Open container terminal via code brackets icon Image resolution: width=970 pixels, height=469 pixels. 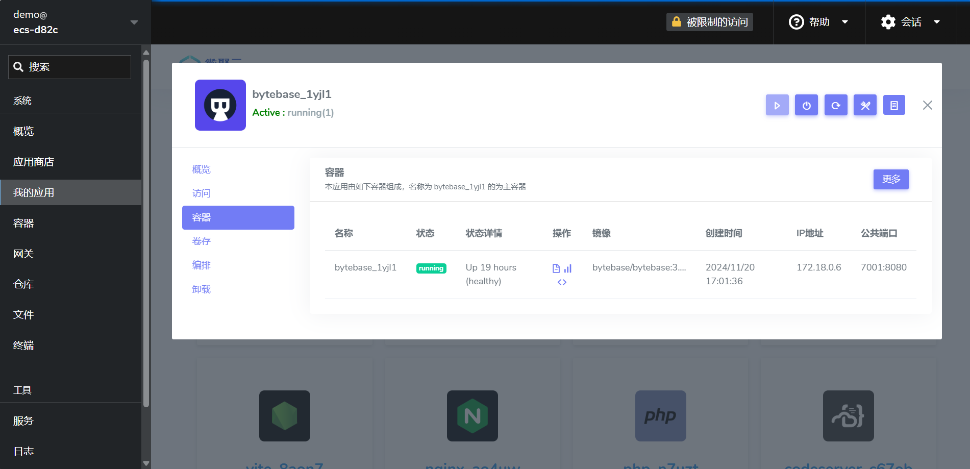[x=562, y=282]
